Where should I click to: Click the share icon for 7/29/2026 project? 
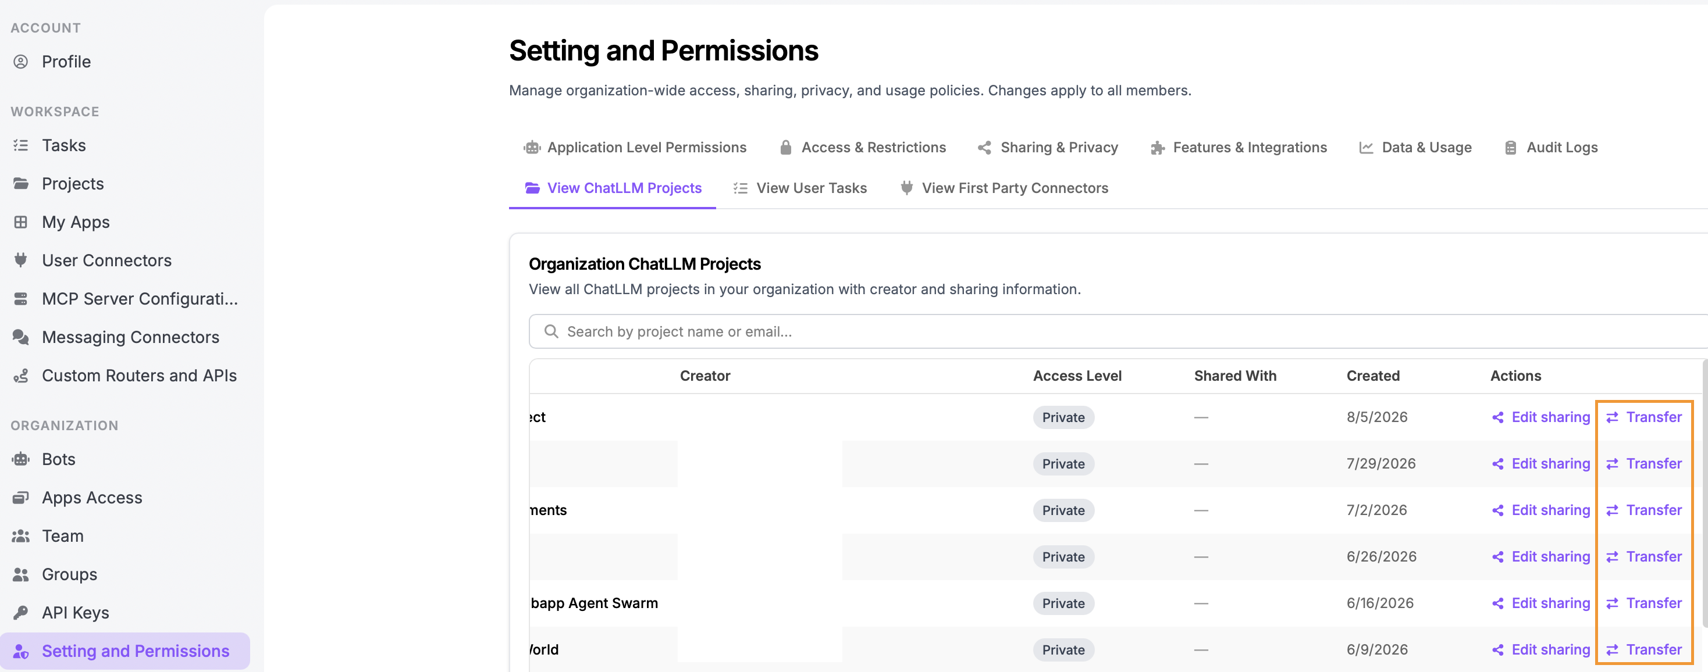point(1498,464)
